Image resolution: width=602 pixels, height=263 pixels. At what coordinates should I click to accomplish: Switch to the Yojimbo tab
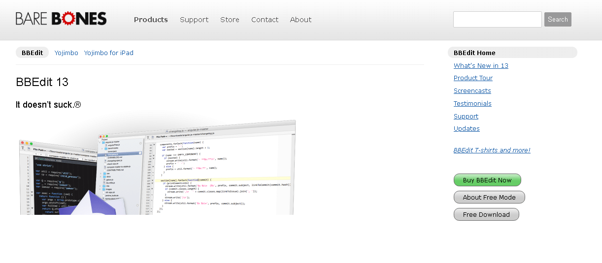67,53
